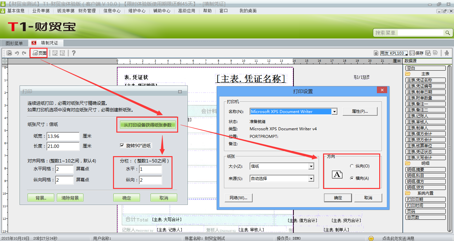454x241 pixels.
Task: Click the new template icon beside 用友 KPL103
Action: (376, 53)
